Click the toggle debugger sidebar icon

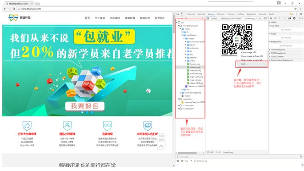tap(265, 18)
